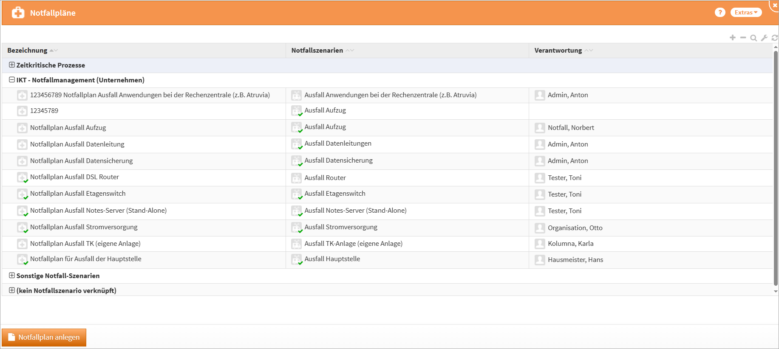Expand the (kein Notfallszenario verknüpft) group

[x=12, y=290]
